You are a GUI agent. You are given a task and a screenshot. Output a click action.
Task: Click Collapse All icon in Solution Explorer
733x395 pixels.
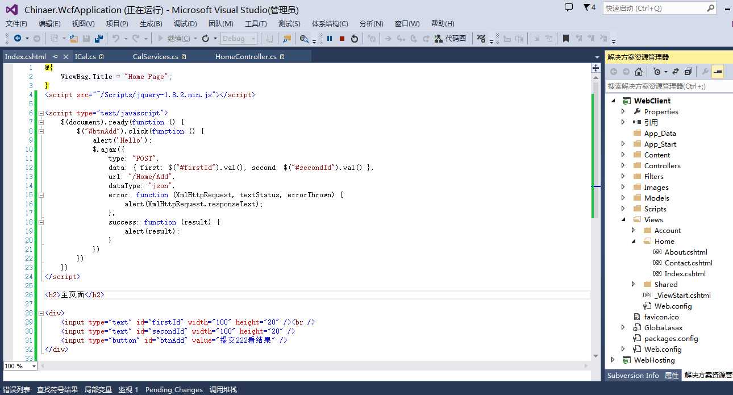[x=688, y=72]
